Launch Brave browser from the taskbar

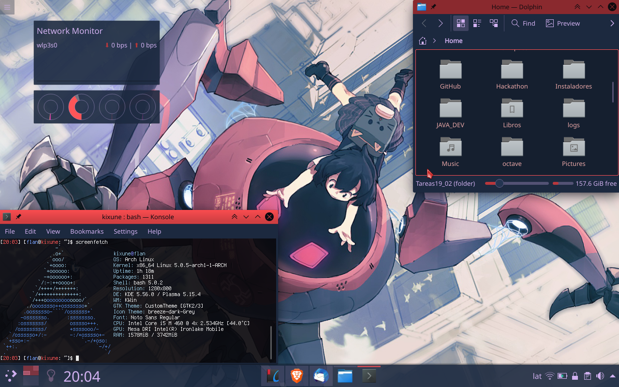tap(296, 376)
